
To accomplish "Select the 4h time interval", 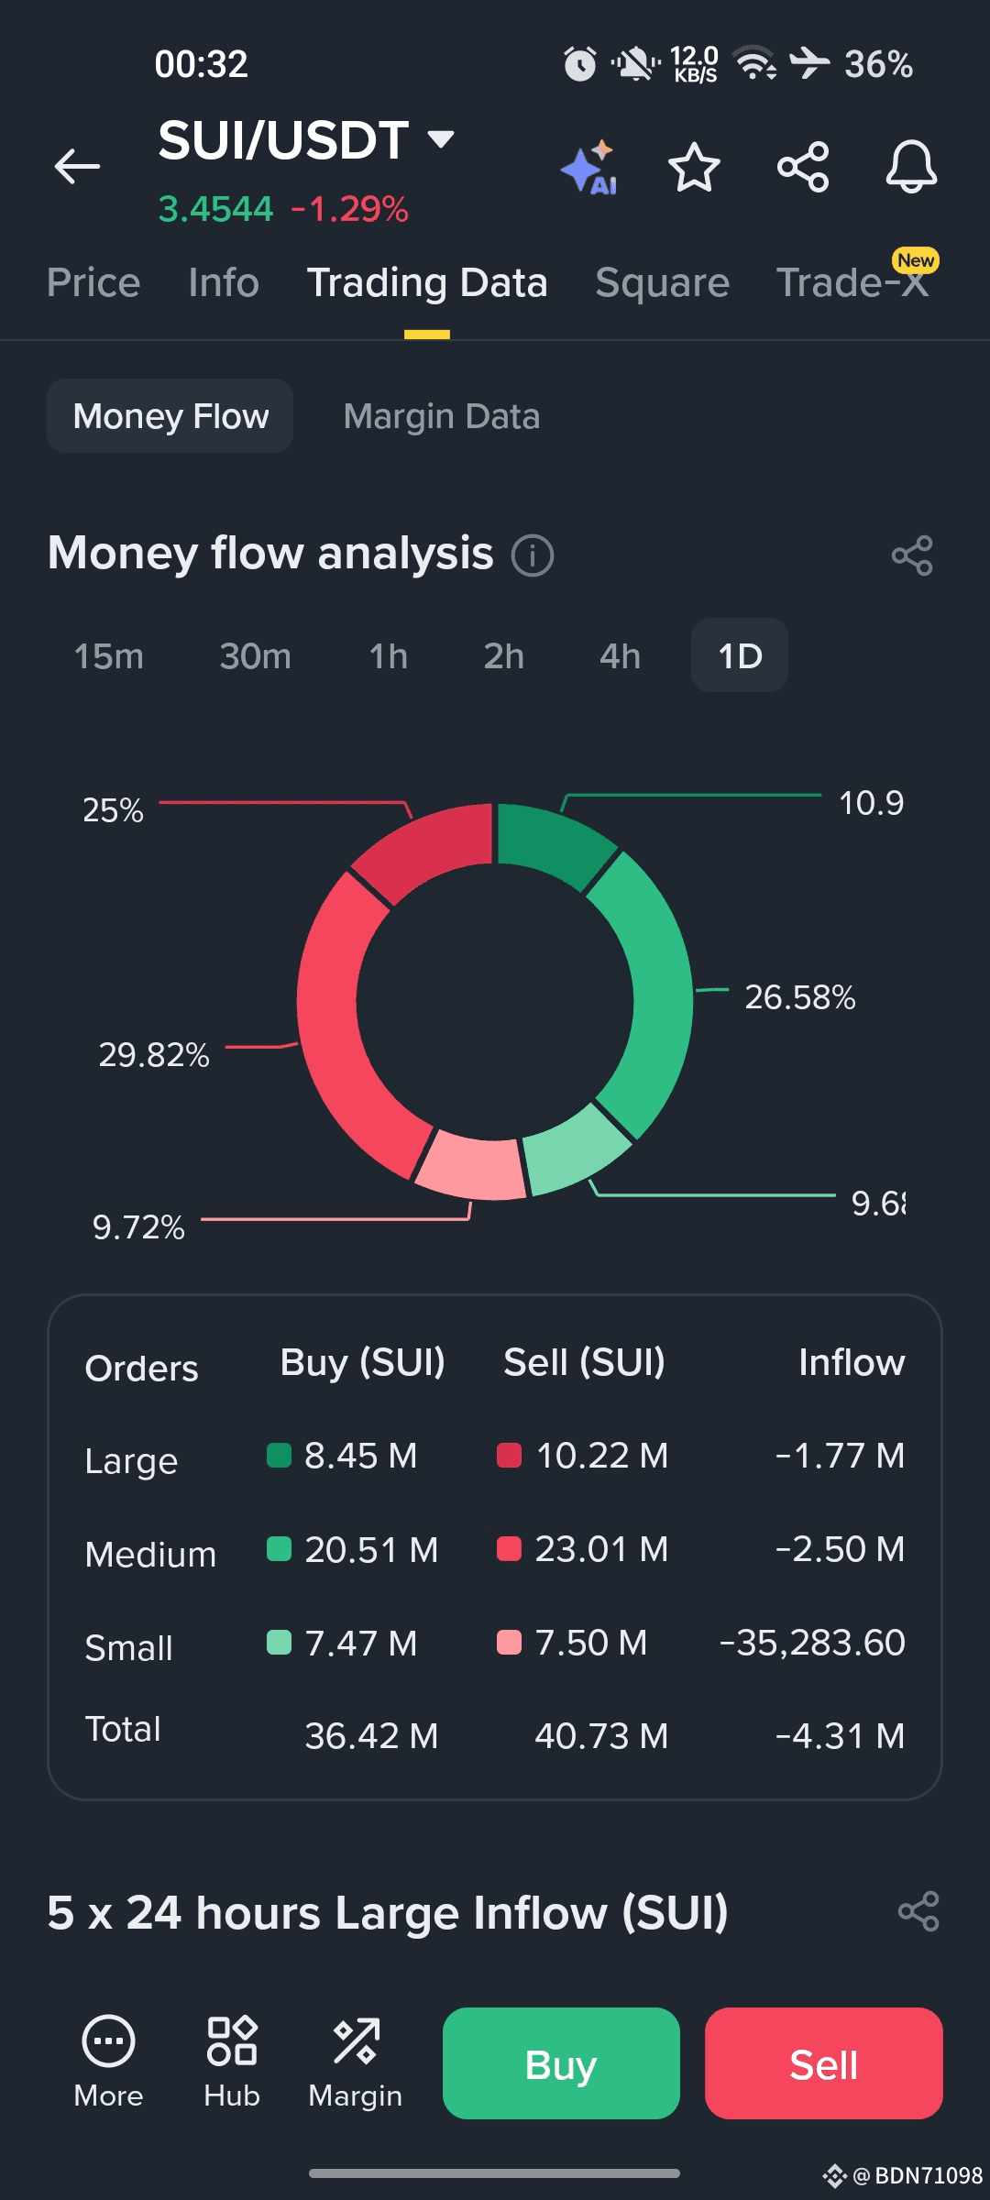I will pos(620,656).
